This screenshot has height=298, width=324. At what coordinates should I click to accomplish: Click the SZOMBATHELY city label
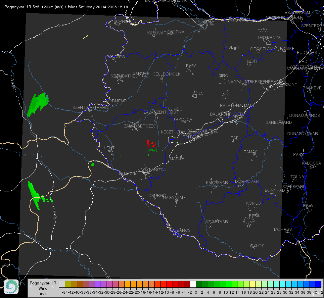tap(125, 76)
